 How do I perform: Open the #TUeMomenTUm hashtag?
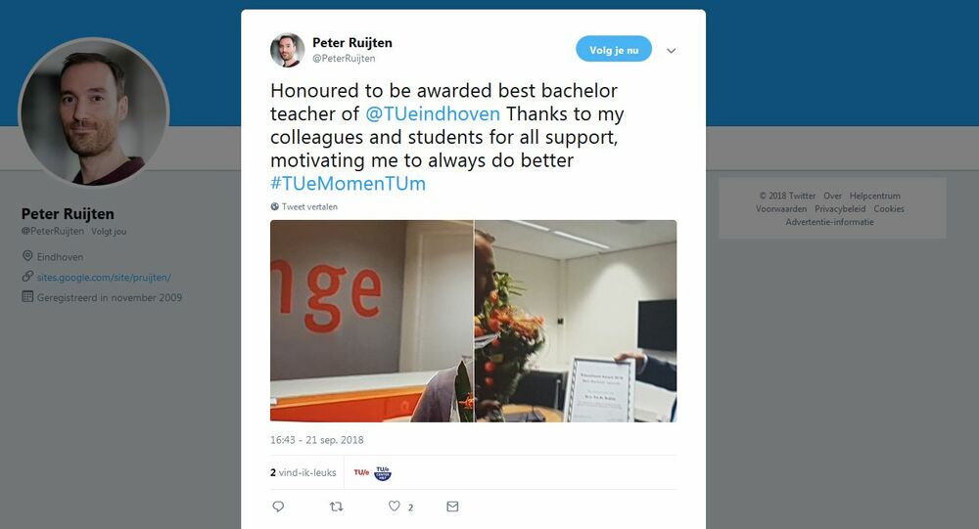(x=348, y=184)
